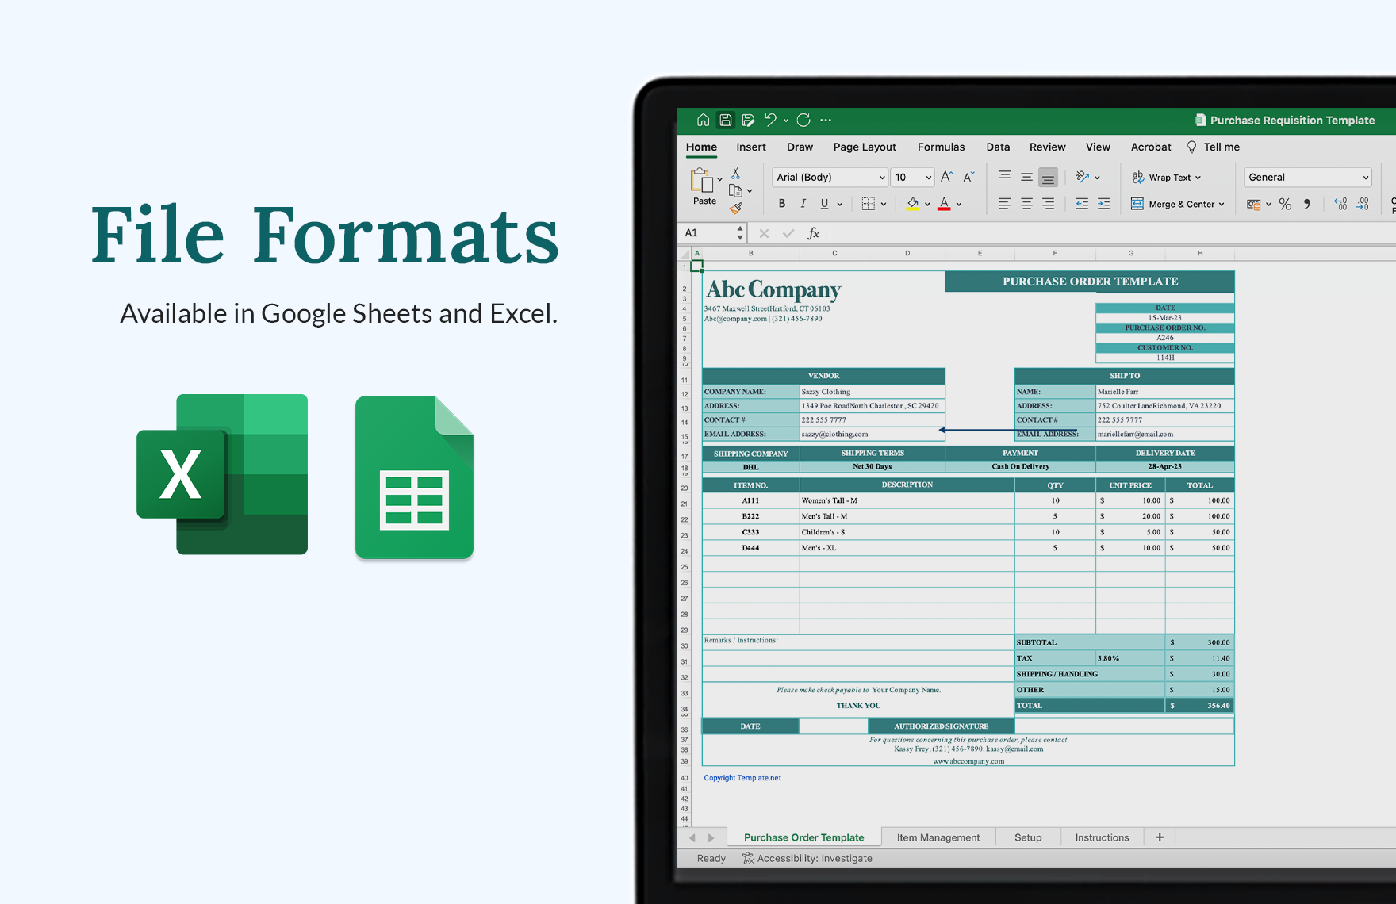The width and height of the screenshot is (1396, 904).
Task: Select the Bold formatting icon
Action: 781,203
